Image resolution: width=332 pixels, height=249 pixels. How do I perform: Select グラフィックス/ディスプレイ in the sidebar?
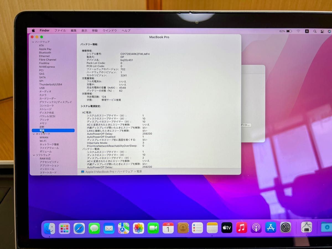55,102
